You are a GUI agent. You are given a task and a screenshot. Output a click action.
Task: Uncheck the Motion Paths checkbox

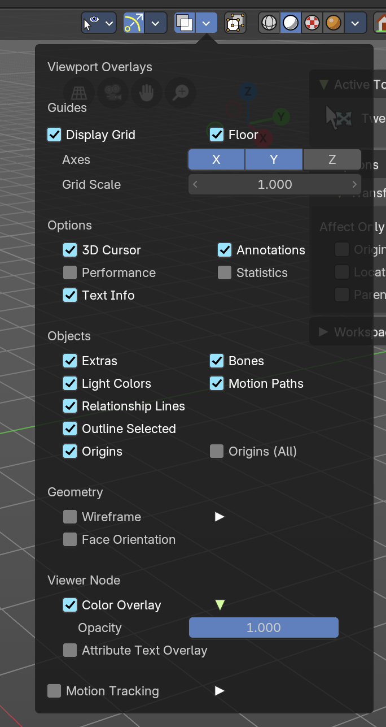click(217, 383)
